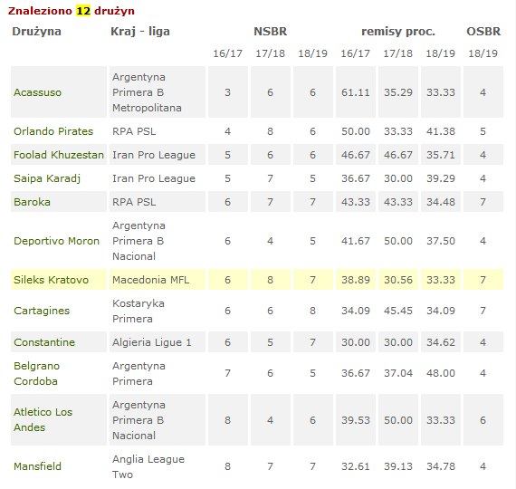The width and height of the screenshot is (516, 489).
Task: Click the Belgrano Cordoba team link
Action: pos(36,373)
